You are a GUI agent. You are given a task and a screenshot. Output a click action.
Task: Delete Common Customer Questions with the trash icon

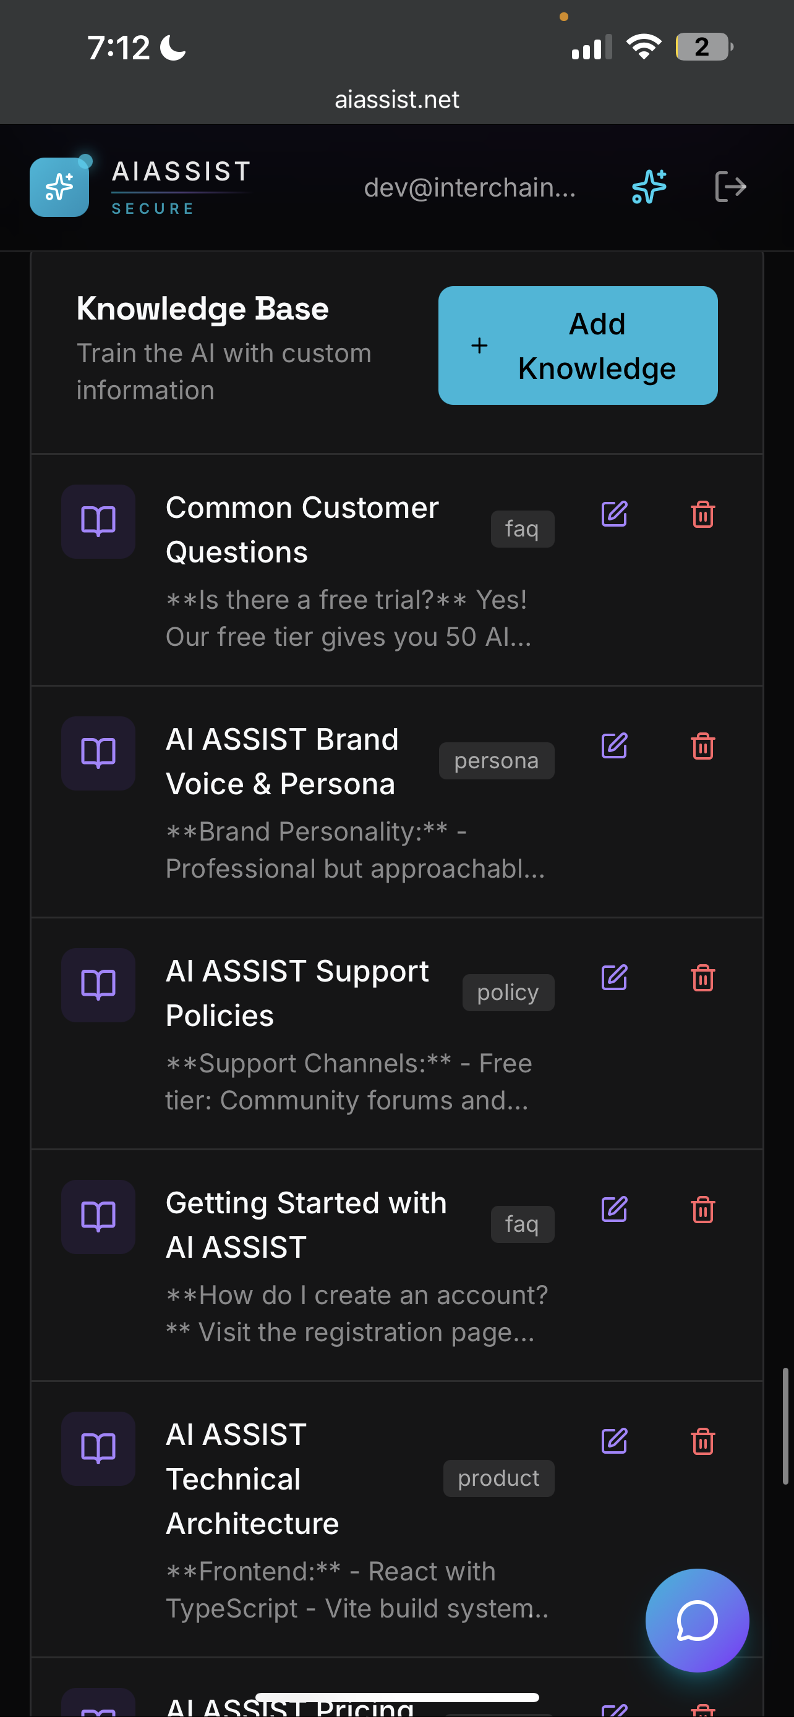tap(702, 514)
